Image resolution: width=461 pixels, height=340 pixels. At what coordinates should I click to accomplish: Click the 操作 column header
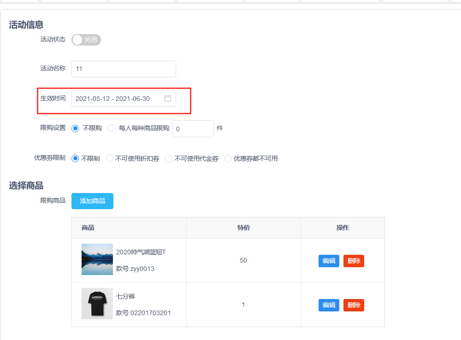(343, 228)
